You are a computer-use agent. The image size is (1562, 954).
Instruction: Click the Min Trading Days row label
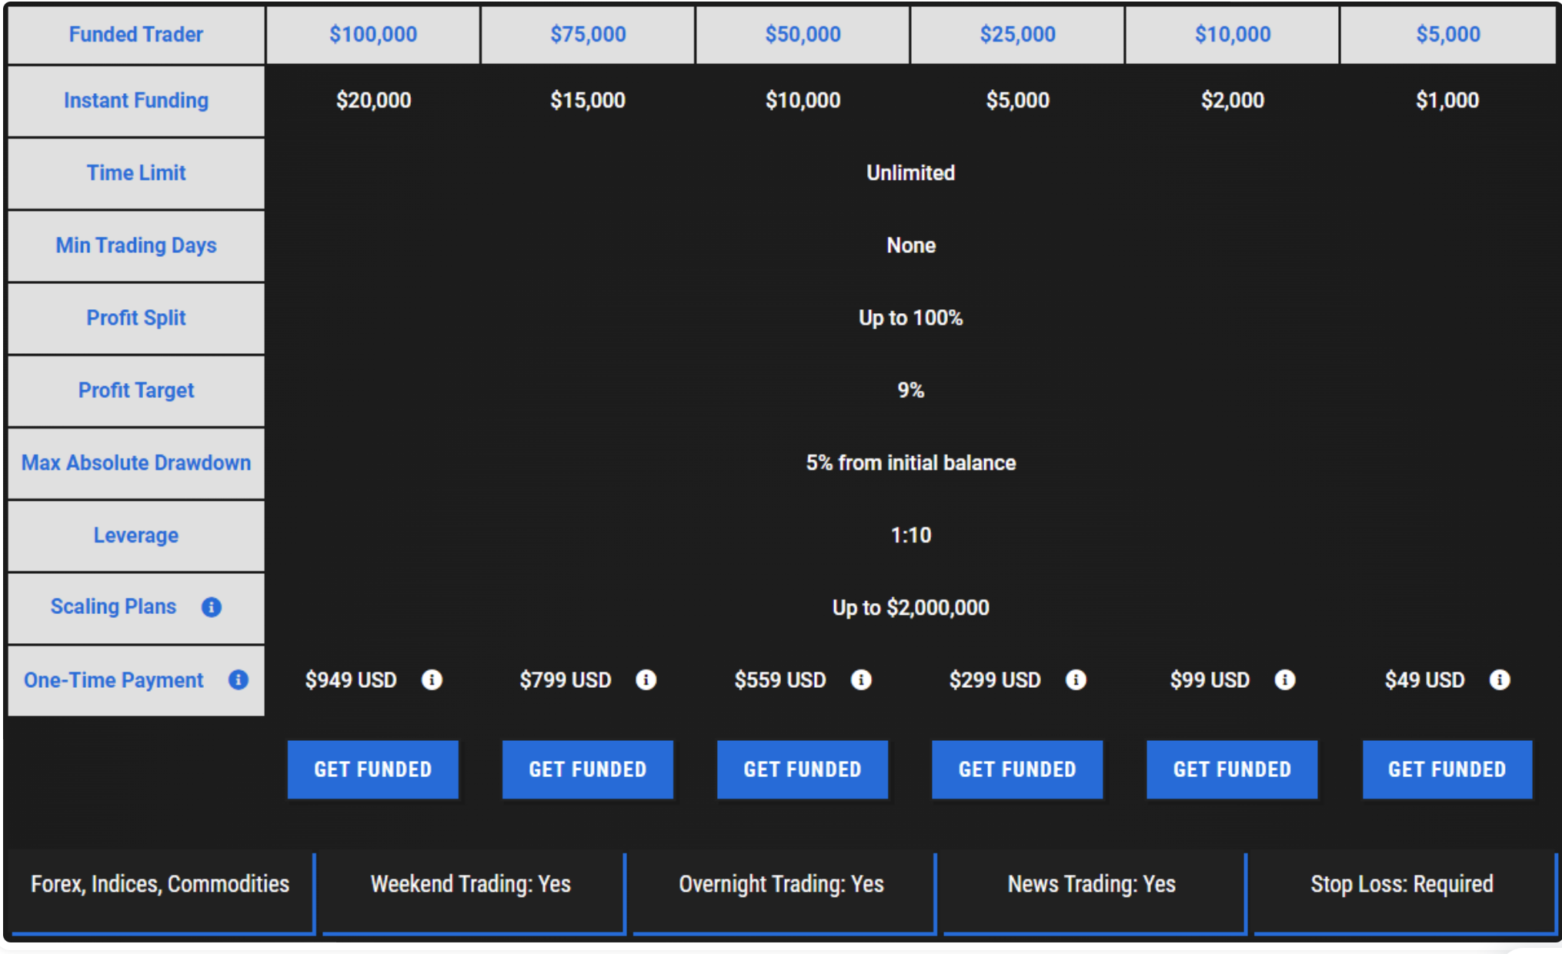point(136,245)
